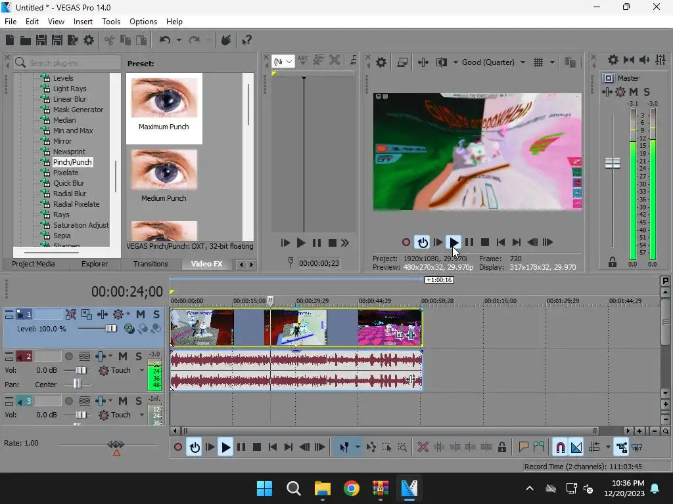The height and width of the screenshot is (504, 673).
Task: Open automation Touch mode dropdown on track 3
Action: point(142,415)
